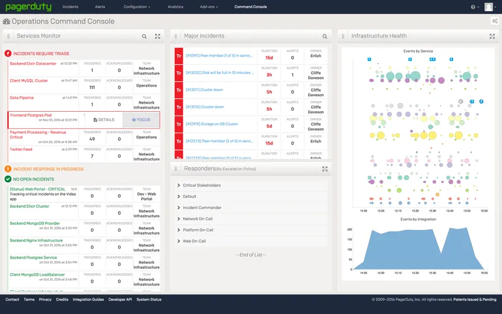Open Twitter Feed service
502x314 pixels.
(21, 149)
